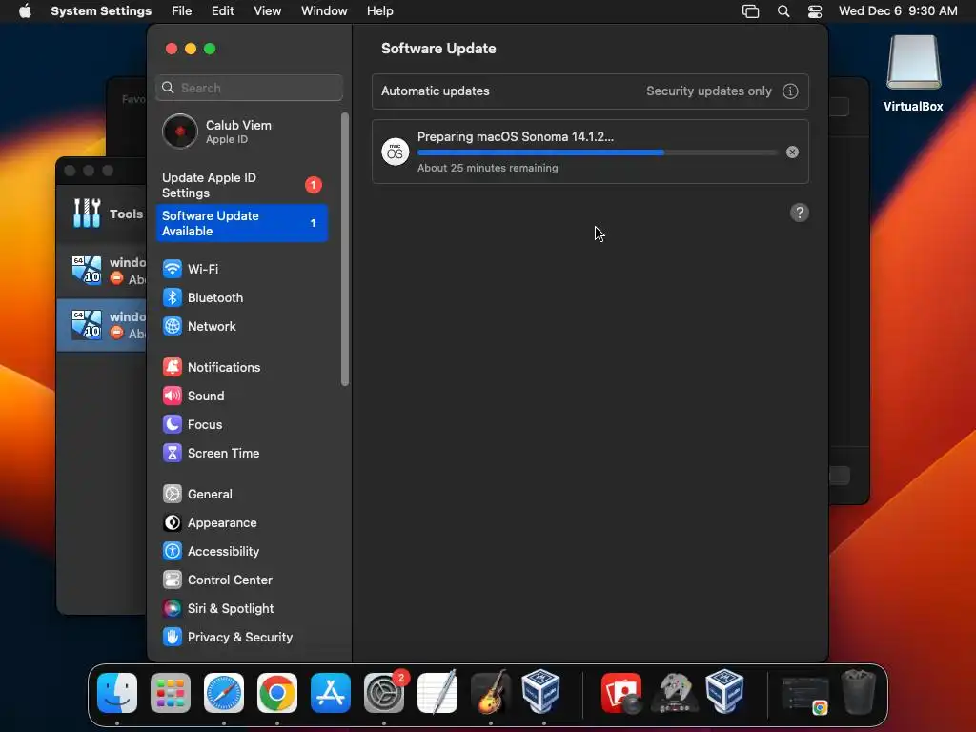
Task: Open TextEdit from the Dock
Action: 437,693
